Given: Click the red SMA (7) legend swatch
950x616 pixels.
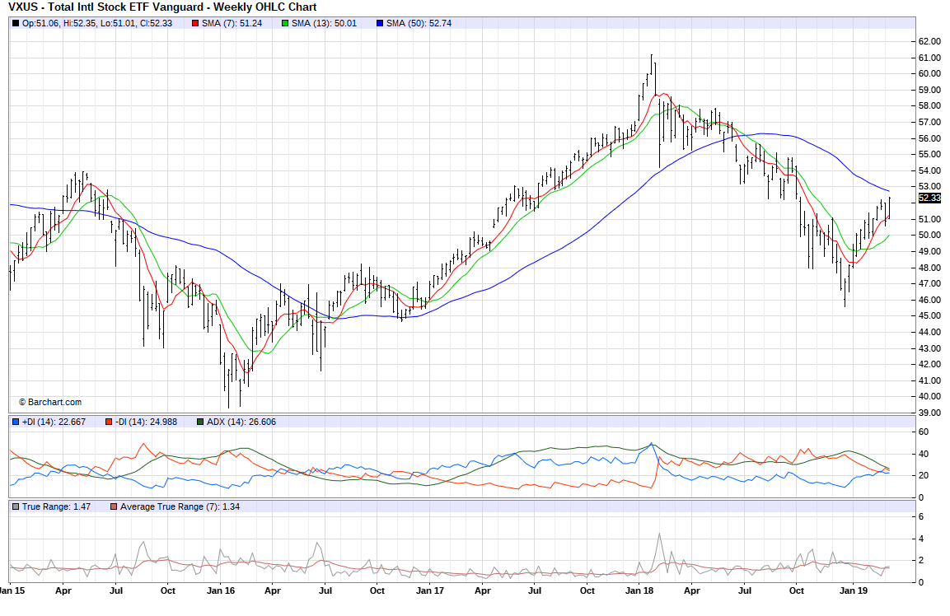Looking at the screenshot, I should [x=195, y=23].
